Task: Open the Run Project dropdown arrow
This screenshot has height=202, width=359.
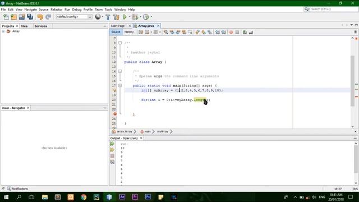Action: tap(130, 17)
